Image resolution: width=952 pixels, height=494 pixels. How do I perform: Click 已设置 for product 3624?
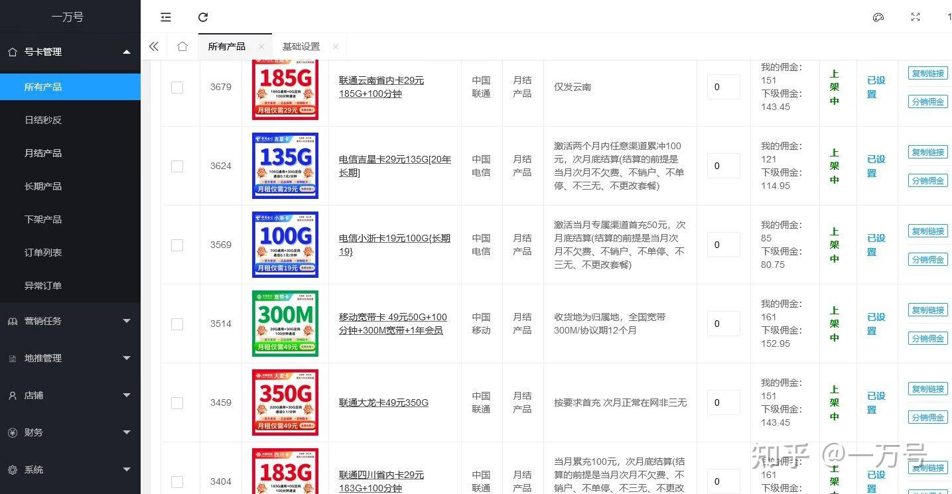point(876,166)
